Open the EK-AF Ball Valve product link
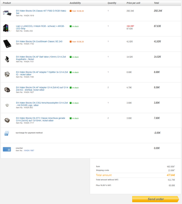This screenshot has height=204, width=182. pos(41,58)
